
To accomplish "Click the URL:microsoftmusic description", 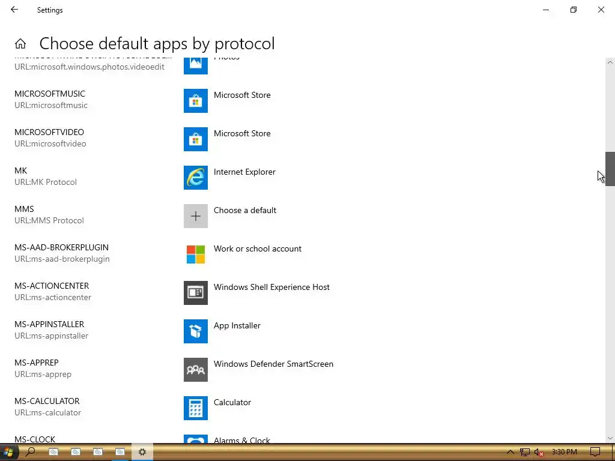I will 51,105.
